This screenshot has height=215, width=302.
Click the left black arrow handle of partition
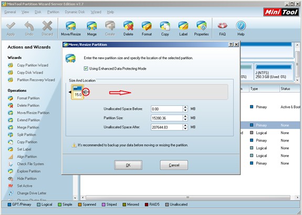pos(70,92)
